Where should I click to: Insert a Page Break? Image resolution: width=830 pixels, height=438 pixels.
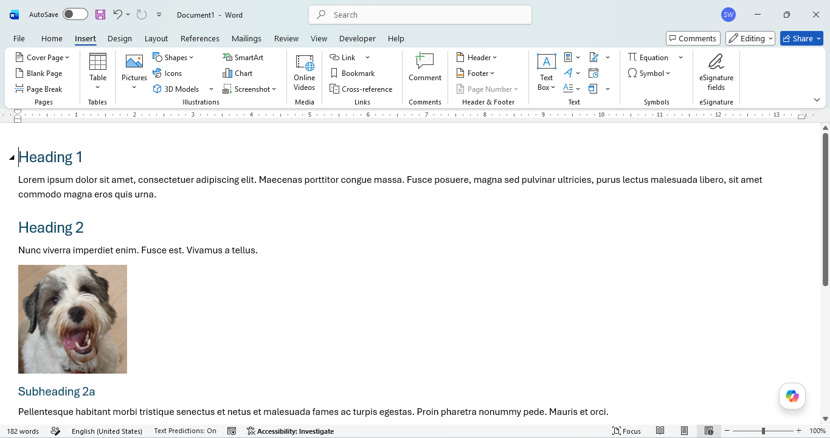(x=39, y=89)
